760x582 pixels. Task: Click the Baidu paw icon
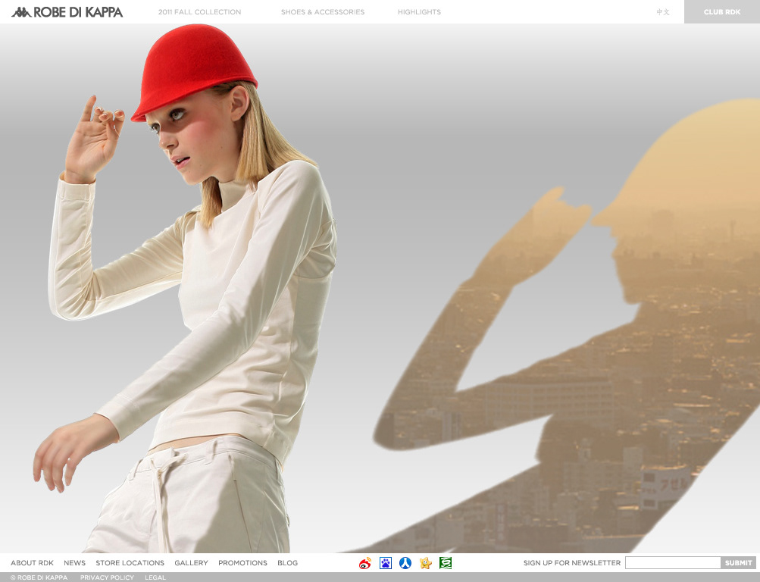coord(386,563)
